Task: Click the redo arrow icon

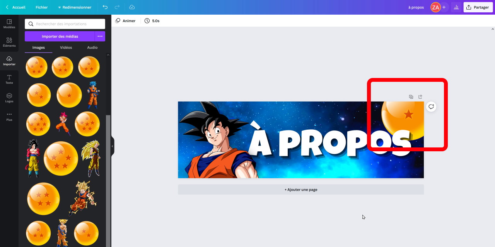Action: pyautogui.click(x=117, y=7)
